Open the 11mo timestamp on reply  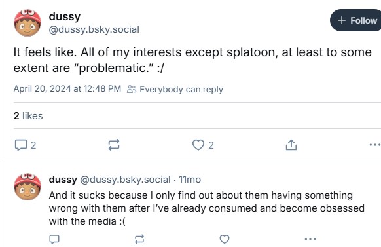click(x=190, y=180)
